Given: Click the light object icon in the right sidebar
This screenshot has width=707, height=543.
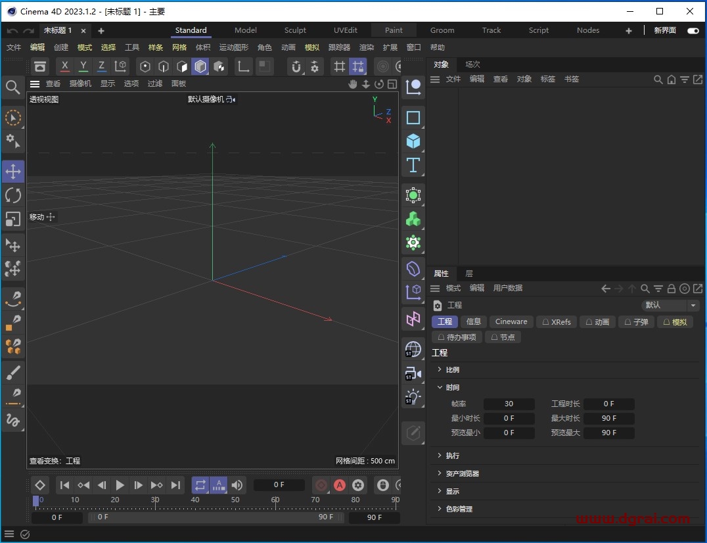Looking at the screenshot, I should 413,397.
